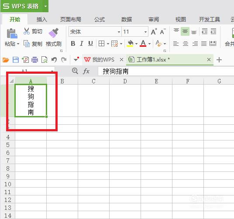Redo the last action

[64, 60]
